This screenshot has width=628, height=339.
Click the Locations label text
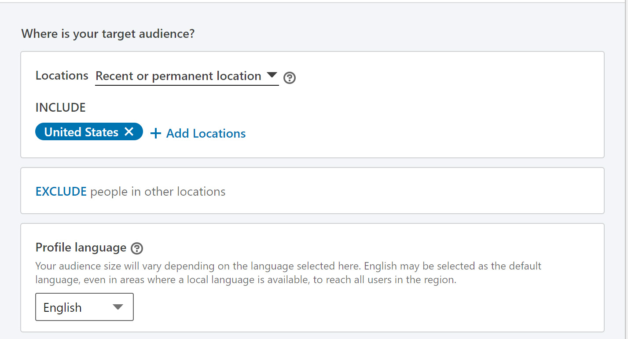pyautogui.click(x=62, y=76)
